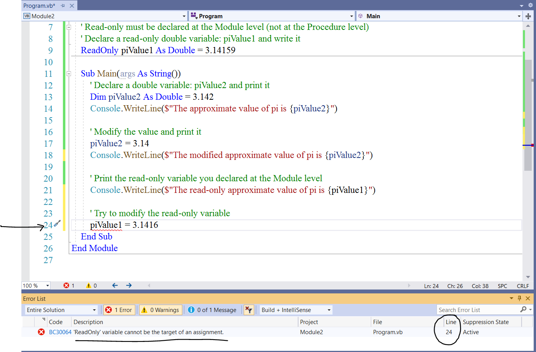This screenshot has height=352, width=536.
Task: Click the Ln: 24 line indicator
Action: [x=431, y=286]
